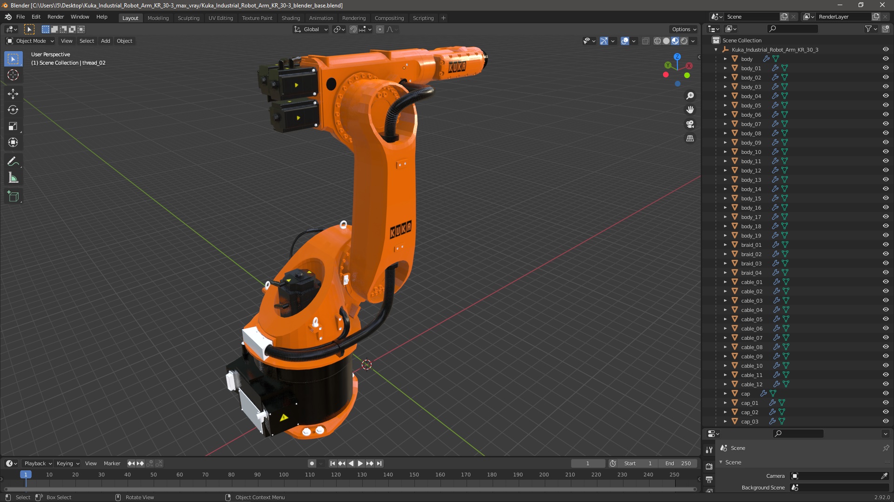The height and width of the screenshot is (502, 894).
Task: Select the Measure tool
Action: pyautogui.click(x=13, y=178)
